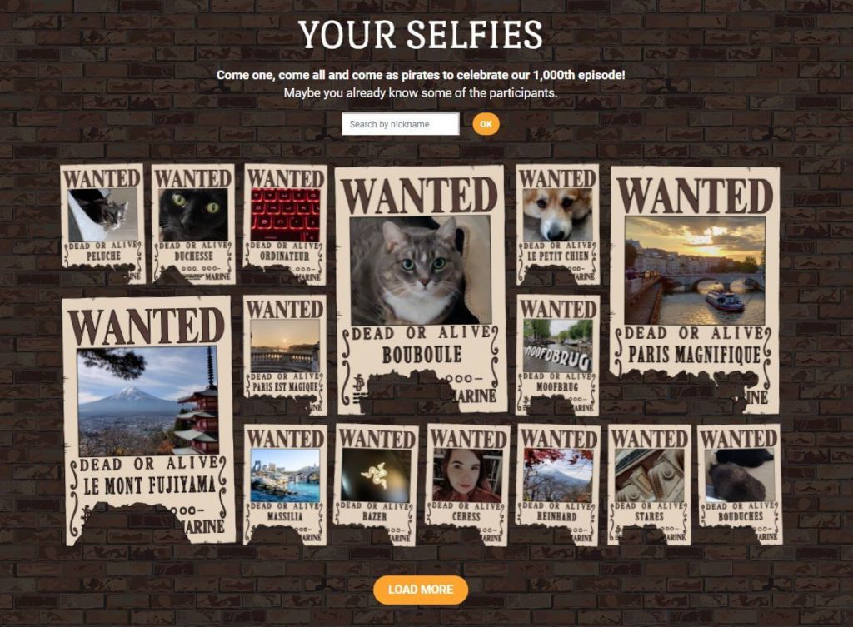The image size is (853, 627).
Task: View the Le Mont Fujiyama poster
Action: click(147, 420)
